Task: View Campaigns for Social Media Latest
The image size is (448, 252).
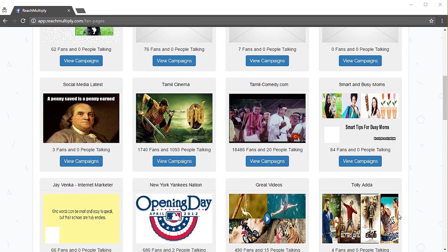Action: pos(81,161)
